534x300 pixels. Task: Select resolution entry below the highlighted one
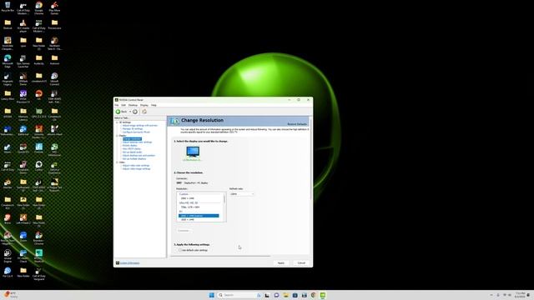click(188, 220)
